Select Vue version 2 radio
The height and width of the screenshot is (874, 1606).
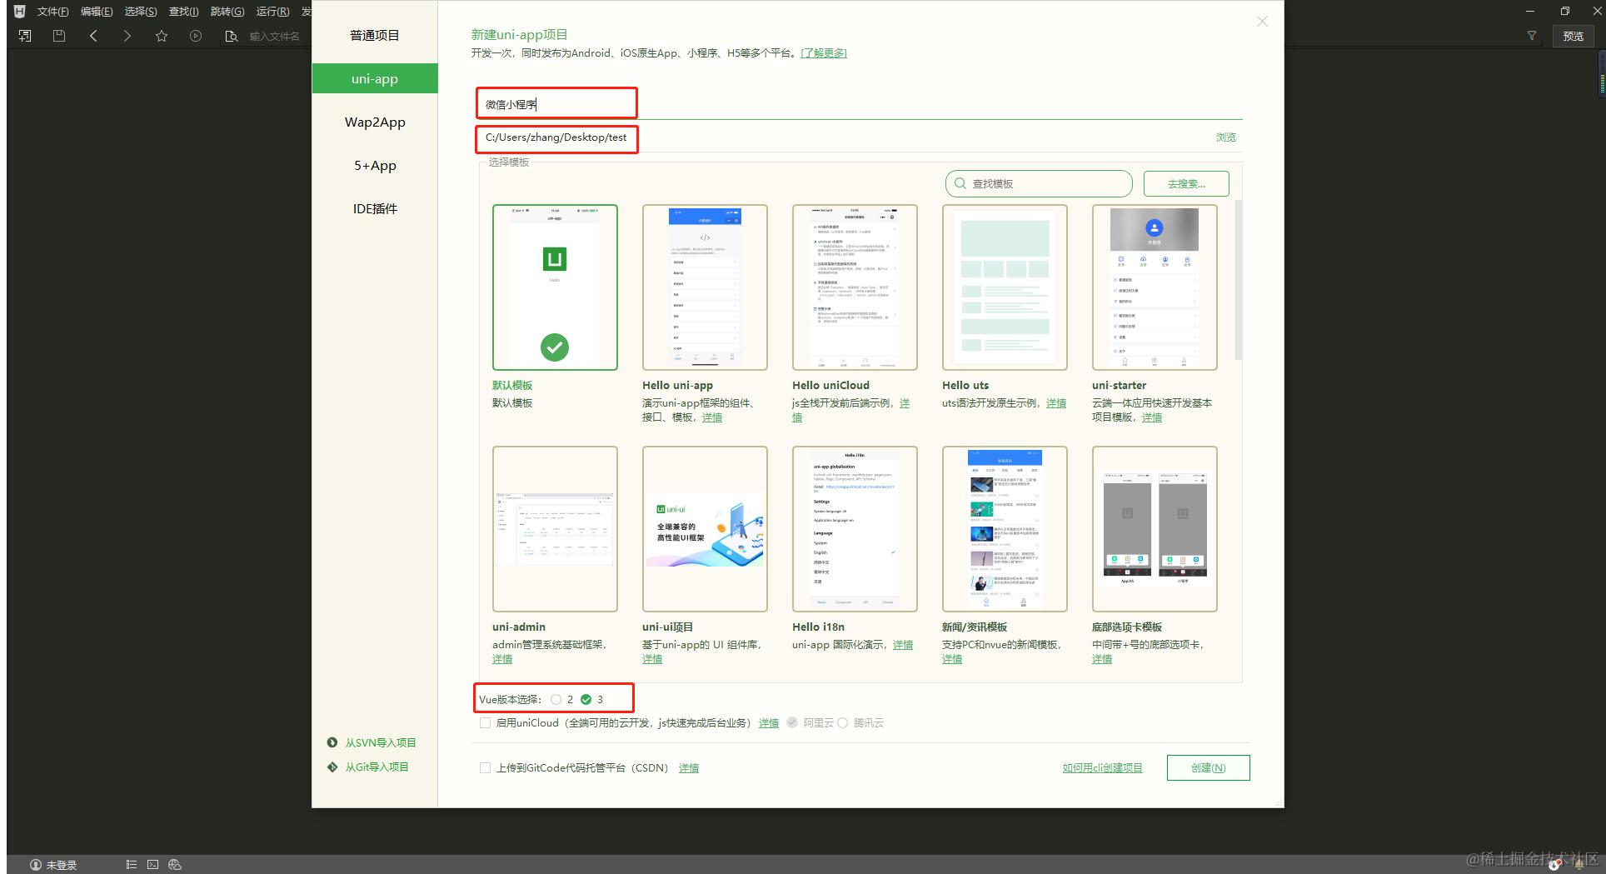[x=556, y=699]
